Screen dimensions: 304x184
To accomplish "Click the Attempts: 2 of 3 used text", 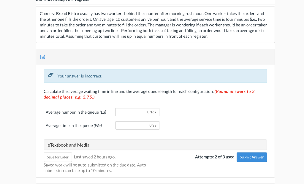I will 215,157.
